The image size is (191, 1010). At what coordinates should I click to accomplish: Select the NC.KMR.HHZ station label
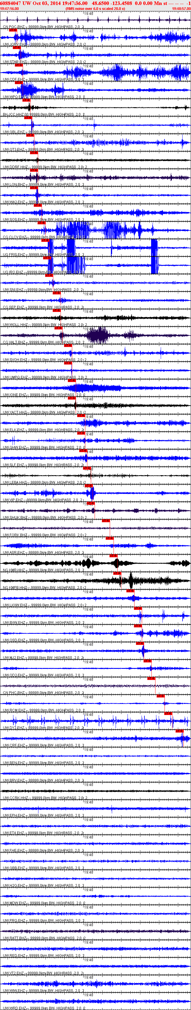(43, 570)
